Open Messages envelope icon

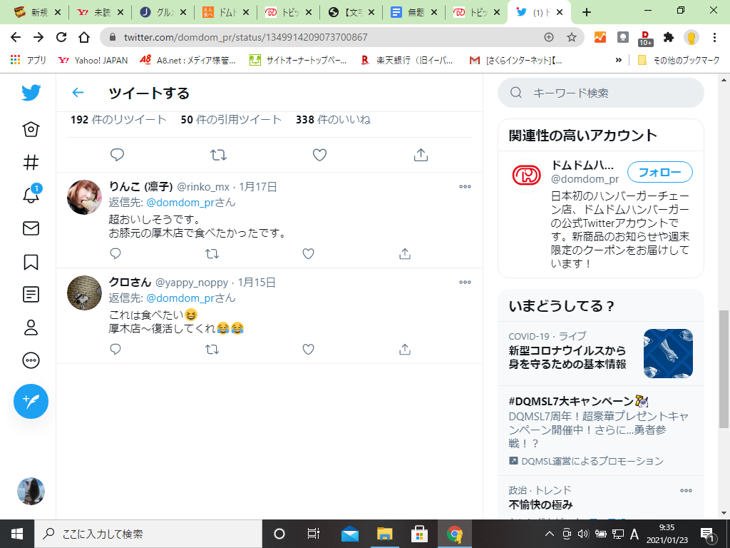click(31, 228)
